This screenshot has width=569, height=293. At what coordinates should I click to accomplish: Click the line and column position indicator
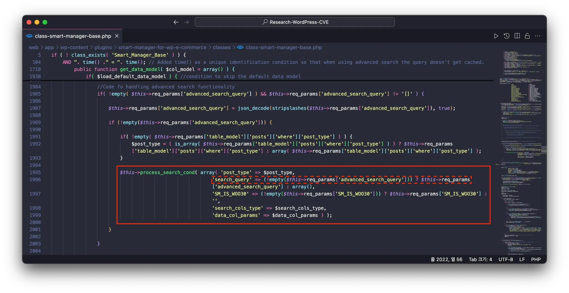point(446,259)
